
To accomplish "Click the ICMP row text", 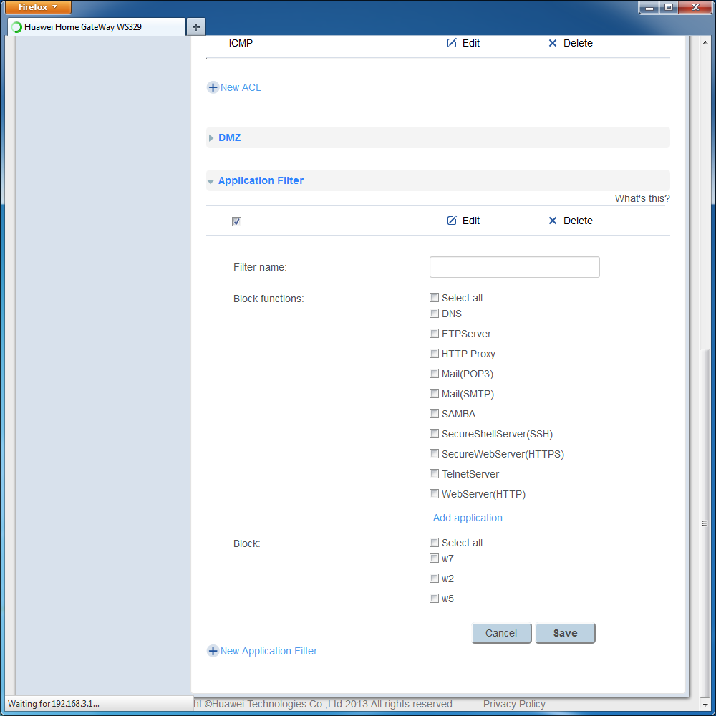I will [x=241, y=43].
